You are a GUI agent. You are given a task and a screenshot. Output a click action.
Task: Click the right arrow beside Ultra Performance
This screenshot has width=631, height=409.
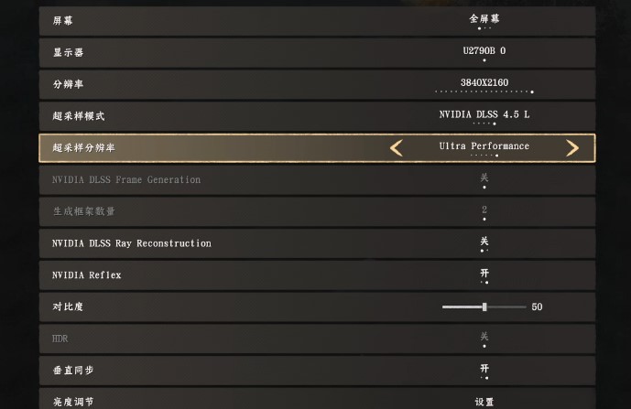572,148
